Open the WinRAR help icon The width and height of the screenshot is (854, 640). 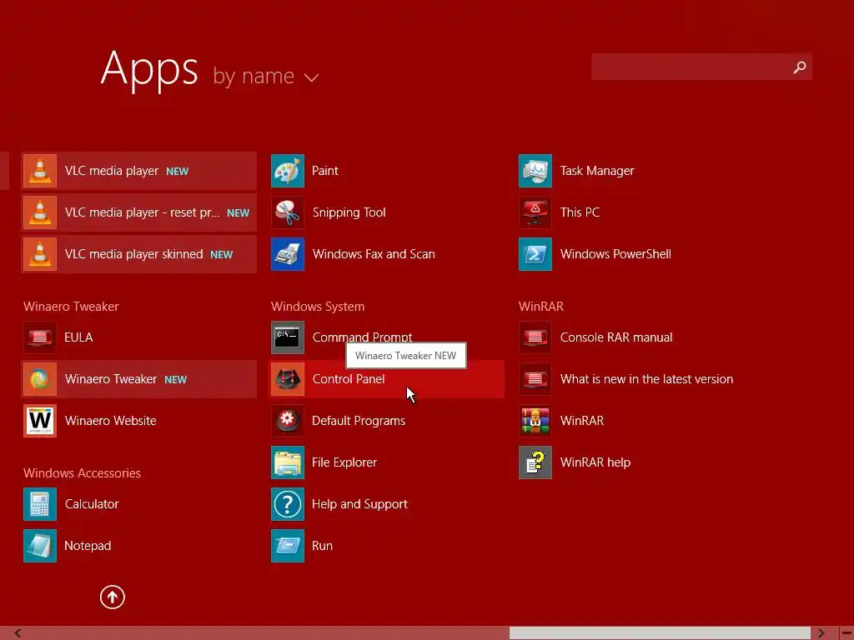(x=535, y=462)
